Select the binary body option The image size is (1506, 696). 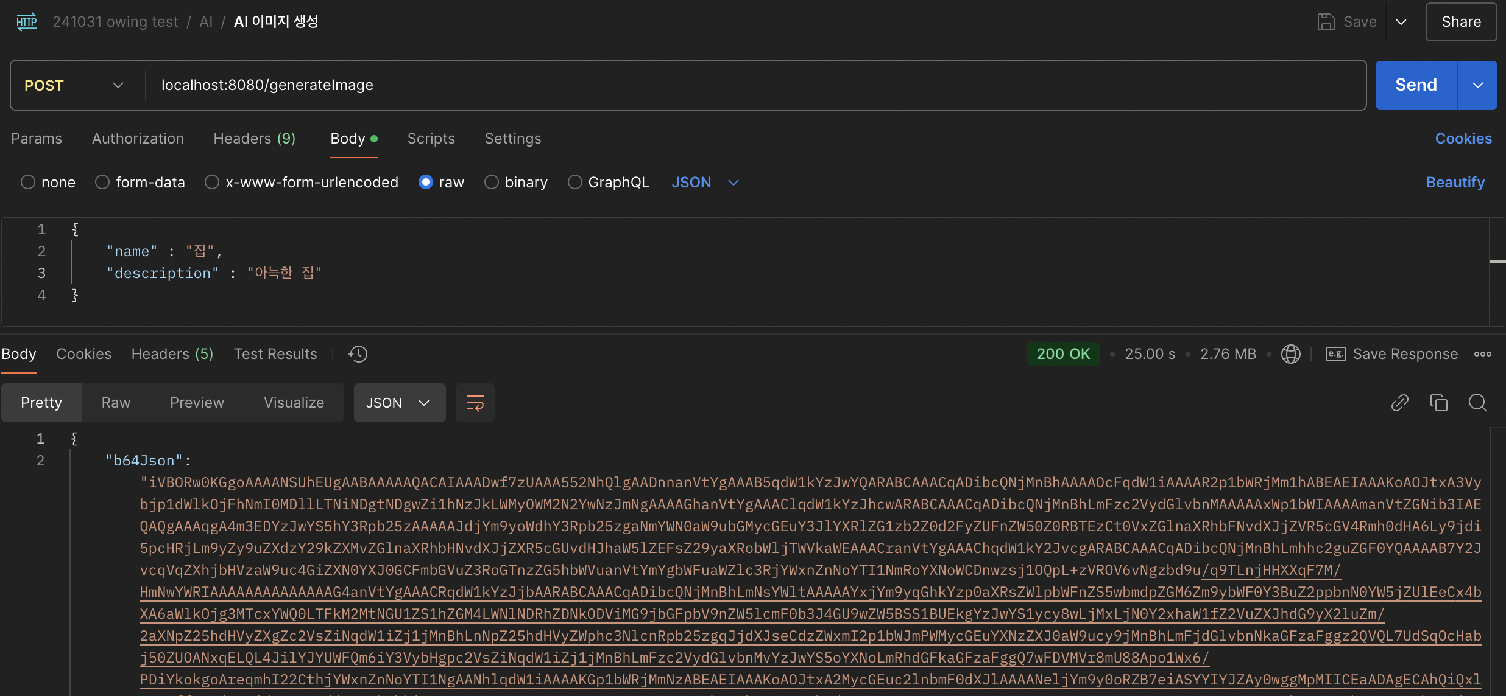coord(492,183)
